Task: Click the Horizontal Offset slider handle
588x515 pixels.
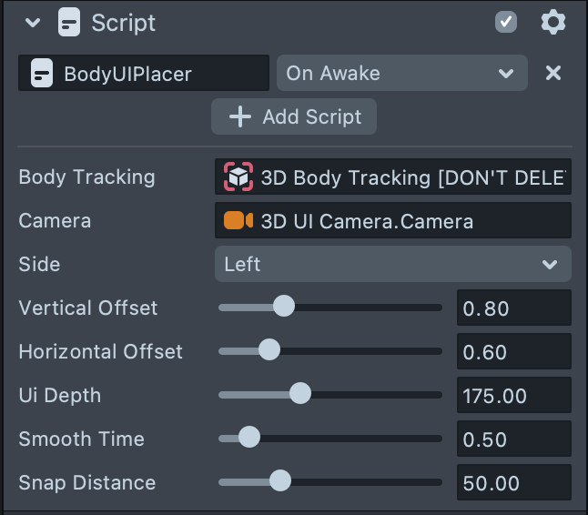Action: 269,351
